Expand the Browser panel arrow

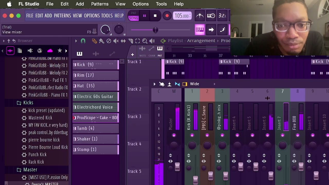[x=4, y=41]
